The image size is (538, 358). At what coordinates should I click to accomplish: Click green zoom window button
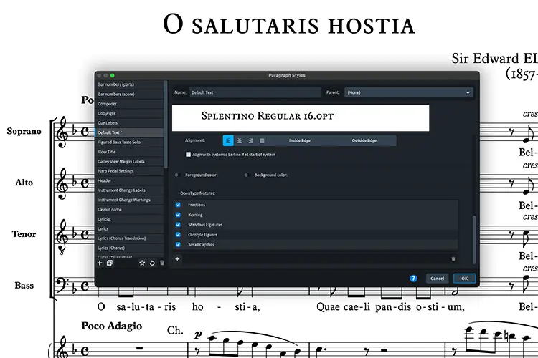112,75
